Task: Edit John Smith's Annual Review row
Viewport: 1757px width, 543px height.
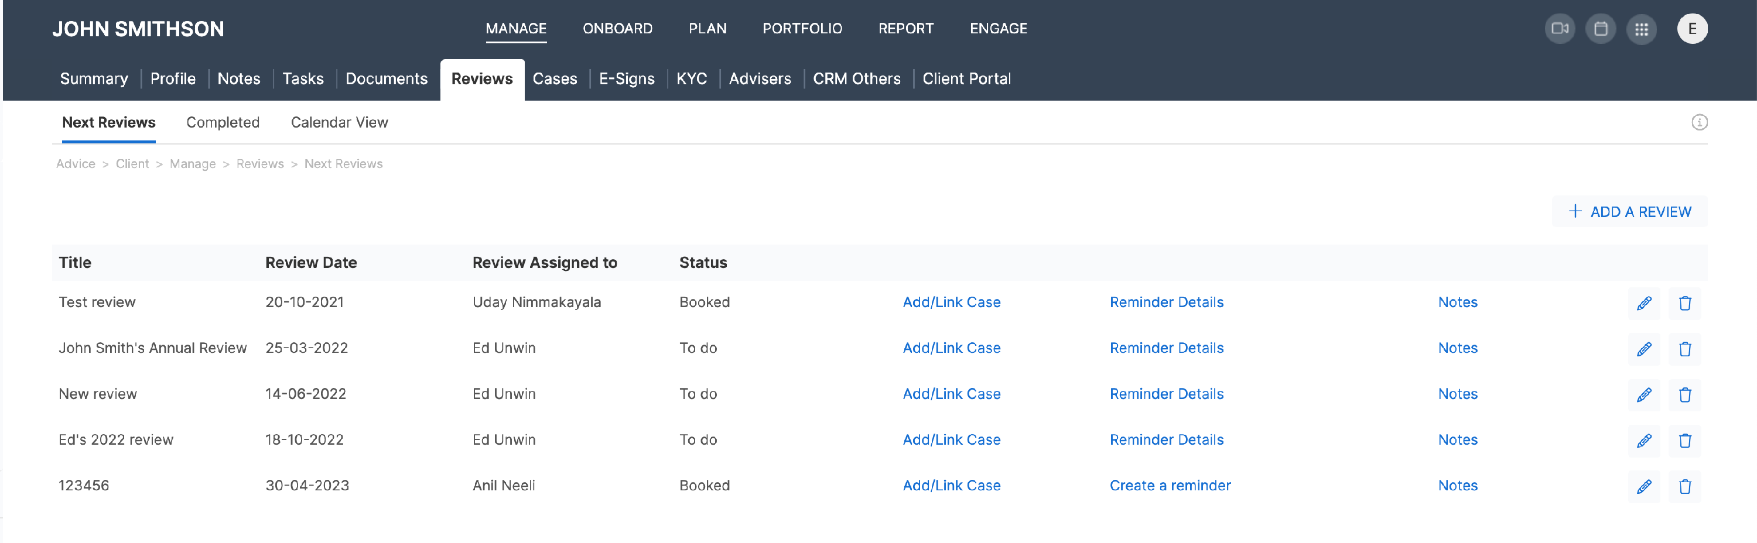Action: 1644,349
